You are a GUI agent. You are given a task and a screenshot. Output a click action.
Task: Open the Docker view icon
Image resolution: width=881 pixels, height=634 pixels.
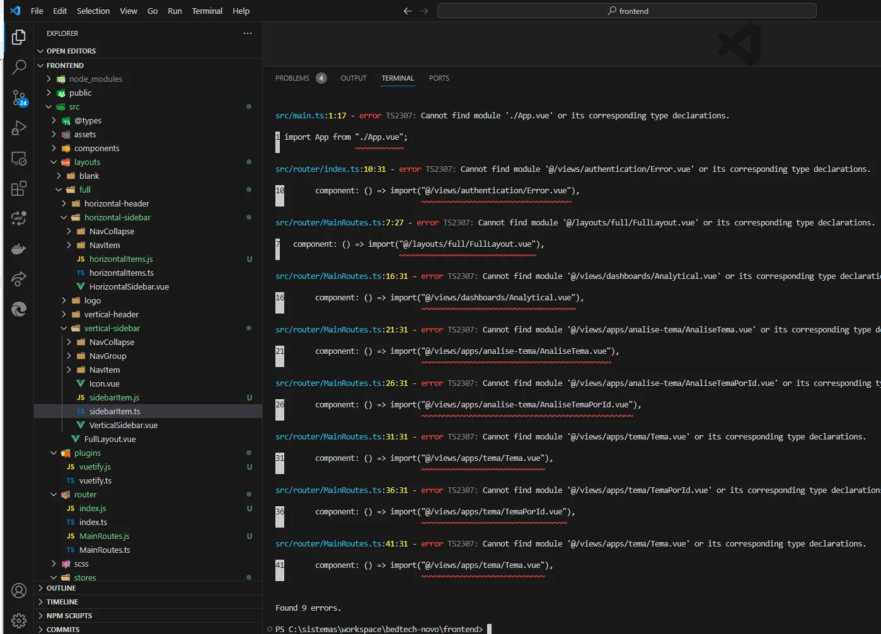(19, 249)
